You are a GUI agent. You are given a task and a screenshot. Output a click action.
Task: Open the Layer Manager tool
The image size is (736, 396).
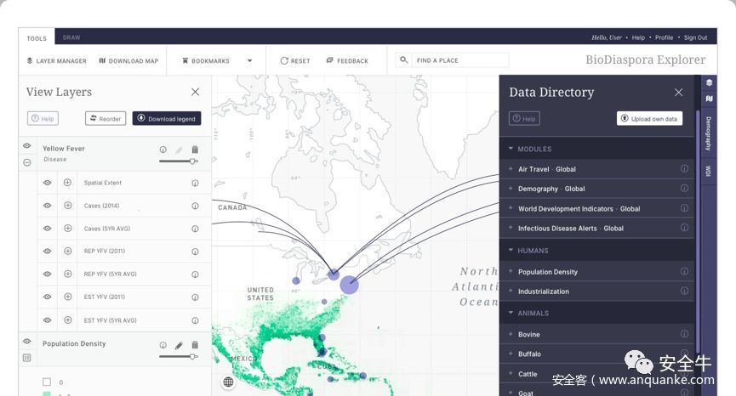point(56,61)
